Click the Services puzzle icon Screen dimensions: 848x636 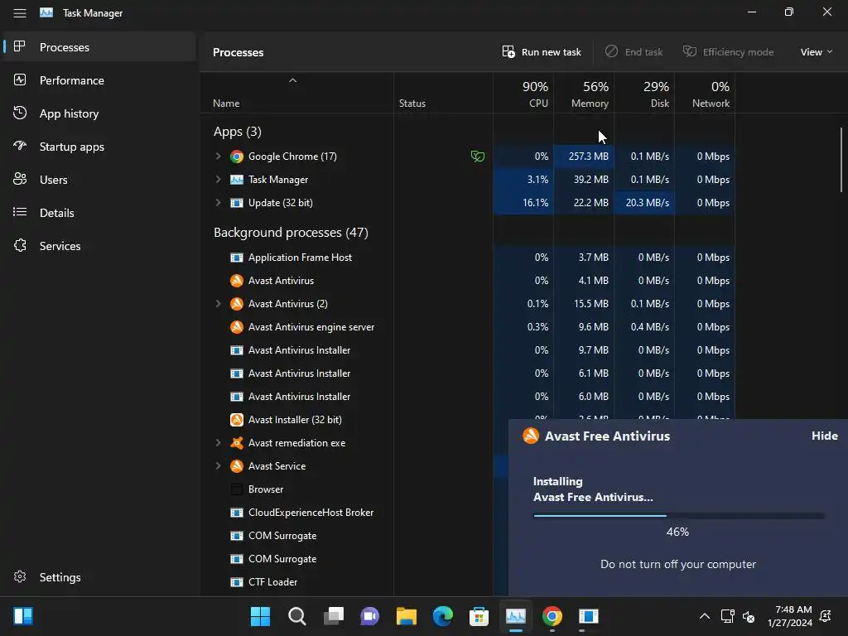20,245
